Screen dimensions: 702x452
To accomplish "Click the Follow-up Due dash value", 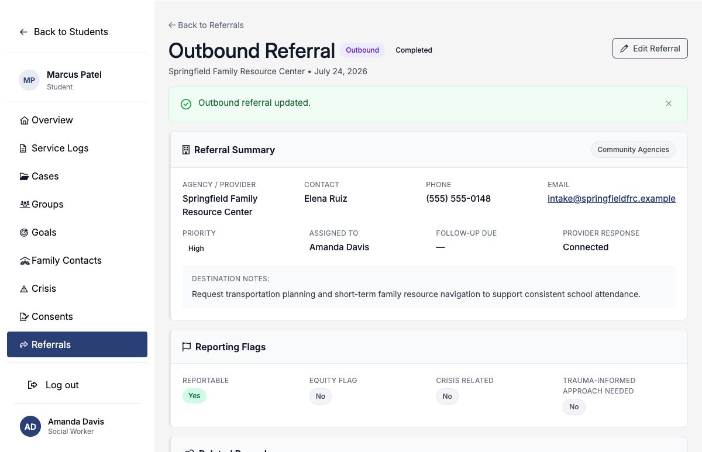I will tap(441, 247).
